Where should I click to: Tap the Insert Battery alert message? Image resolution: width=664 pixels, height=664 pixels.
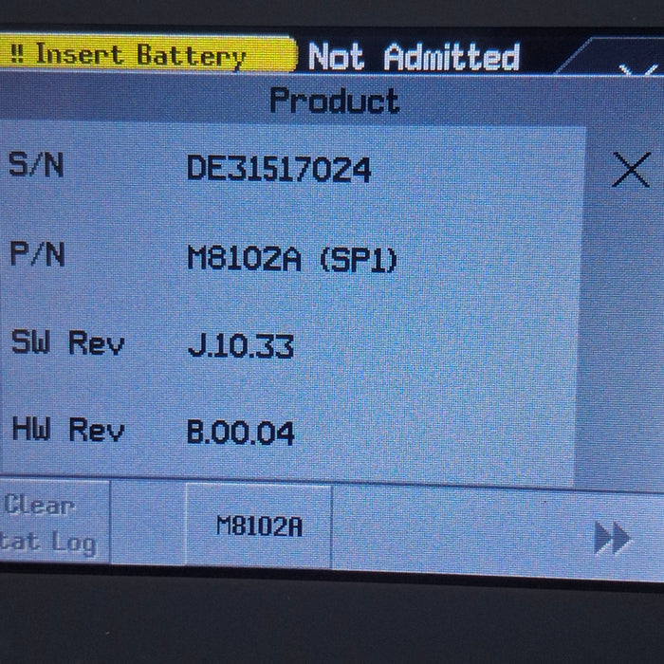click(x=142, y=55)
